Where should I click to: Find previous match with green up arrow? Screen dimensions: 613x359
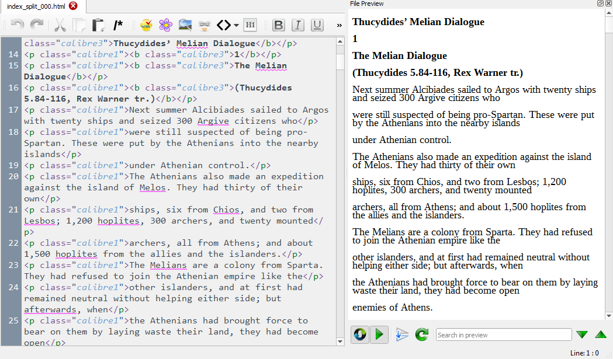point(601,334)
